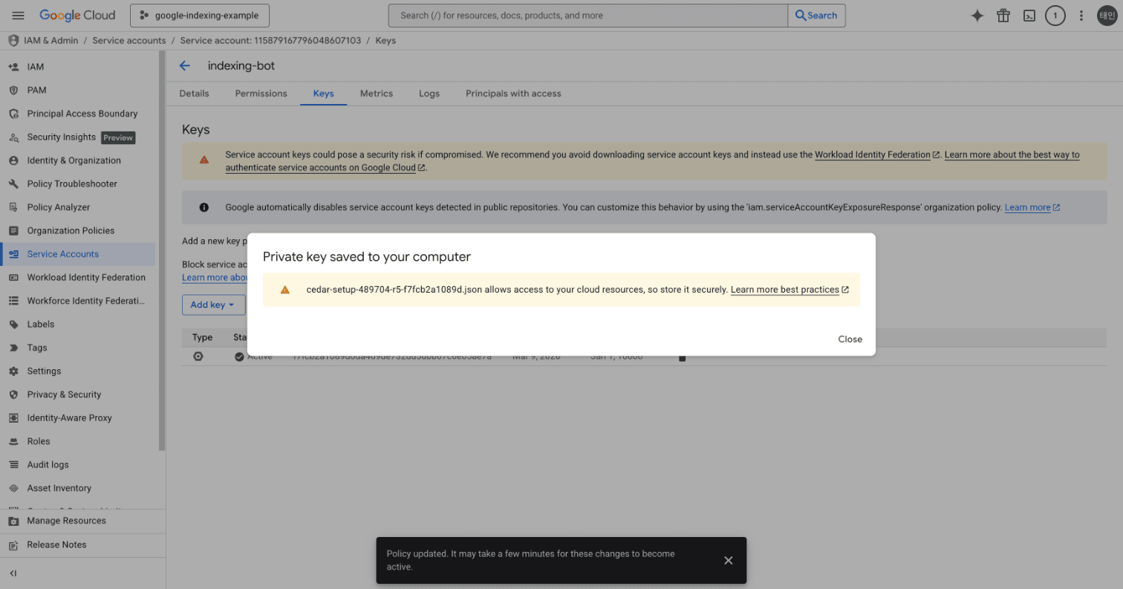1123x589 pixels.
Task: Go to Service accounts breadcrumb
Action: [x=129, y=41]
